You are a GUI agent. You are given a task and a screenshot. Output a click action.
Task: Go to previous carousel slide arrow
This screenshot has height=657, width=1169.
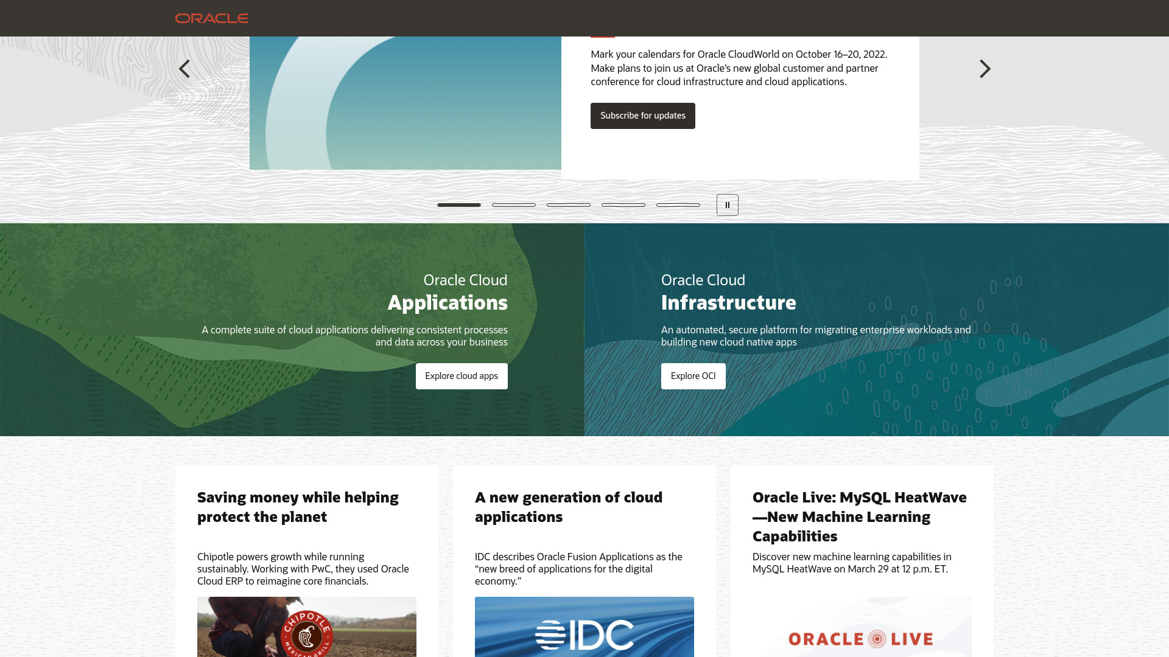[x=184, y=69]
